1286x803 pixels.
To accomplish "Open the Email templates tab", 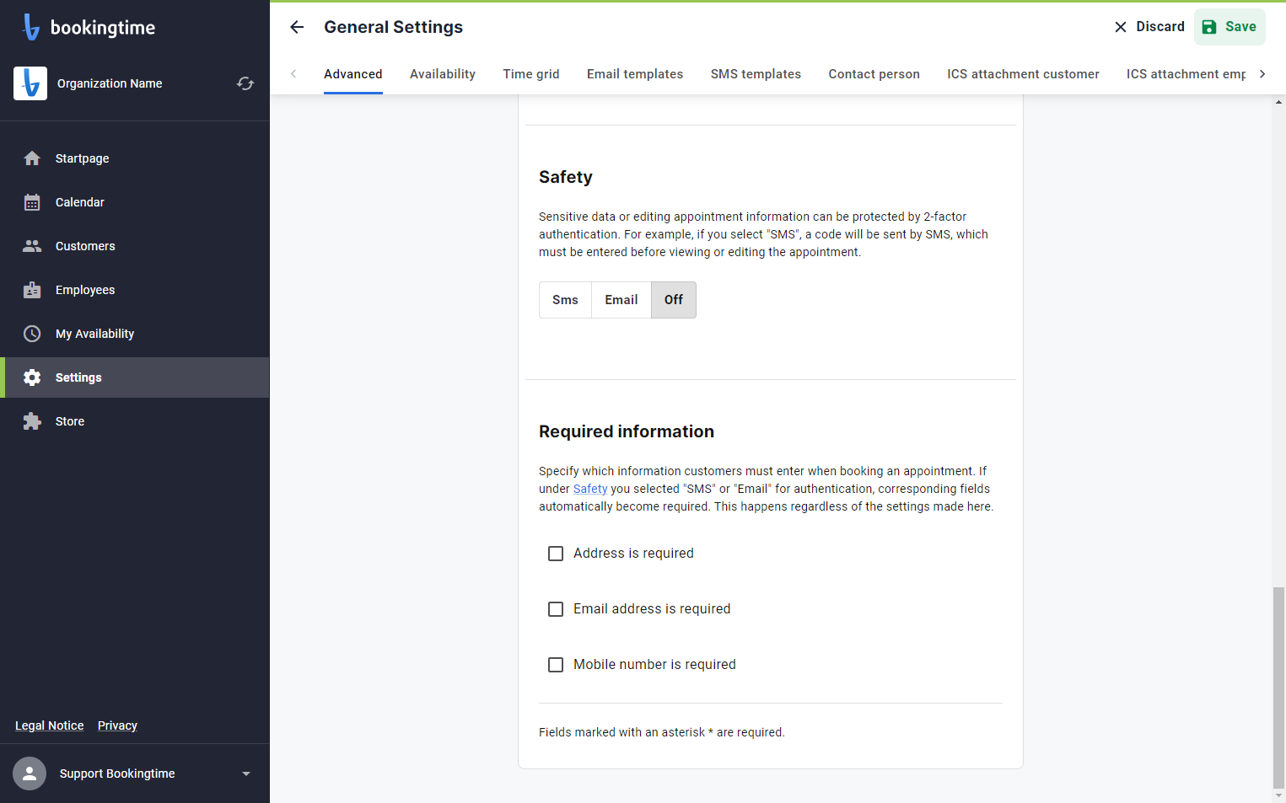I will click(x=635, y=74).
